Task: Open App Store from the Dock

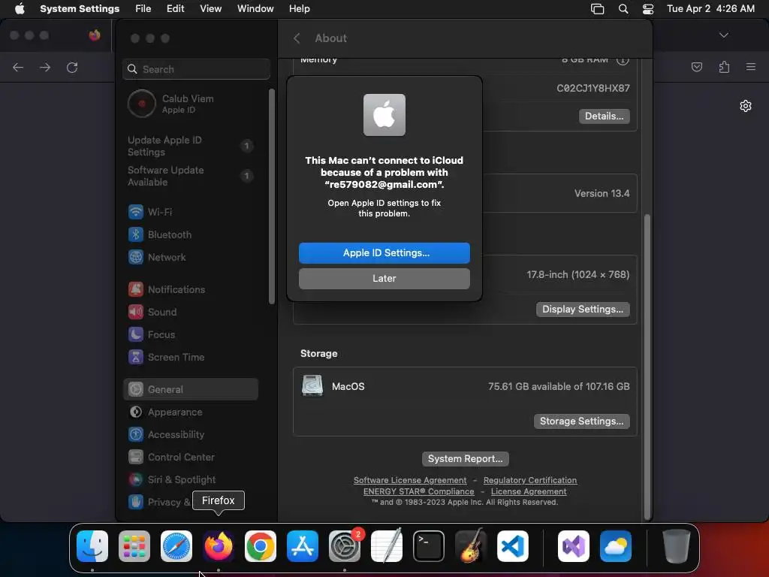Action: (303, 546)
